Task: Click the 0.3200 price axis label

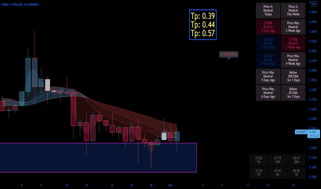Action: click(x=313, y=148)
